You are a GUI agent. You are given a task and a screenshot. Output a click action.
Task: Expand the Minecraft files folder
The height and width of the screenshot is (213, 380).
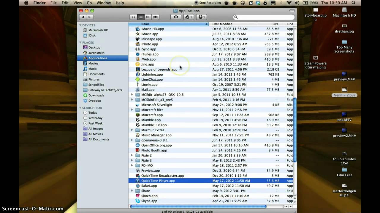pos(132,110)
